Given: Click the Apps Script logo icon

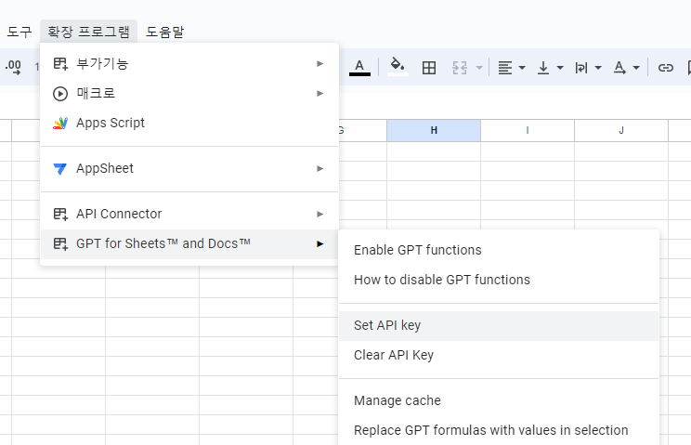Looking at the screenshot, I should (x=60, y=124).
